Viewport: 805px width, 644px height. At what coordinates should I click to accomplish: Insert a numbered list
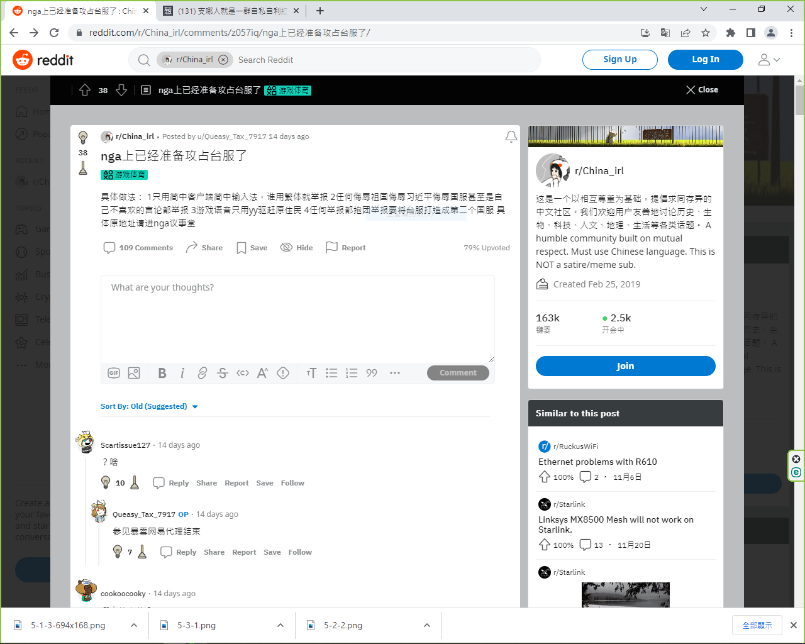352,373
